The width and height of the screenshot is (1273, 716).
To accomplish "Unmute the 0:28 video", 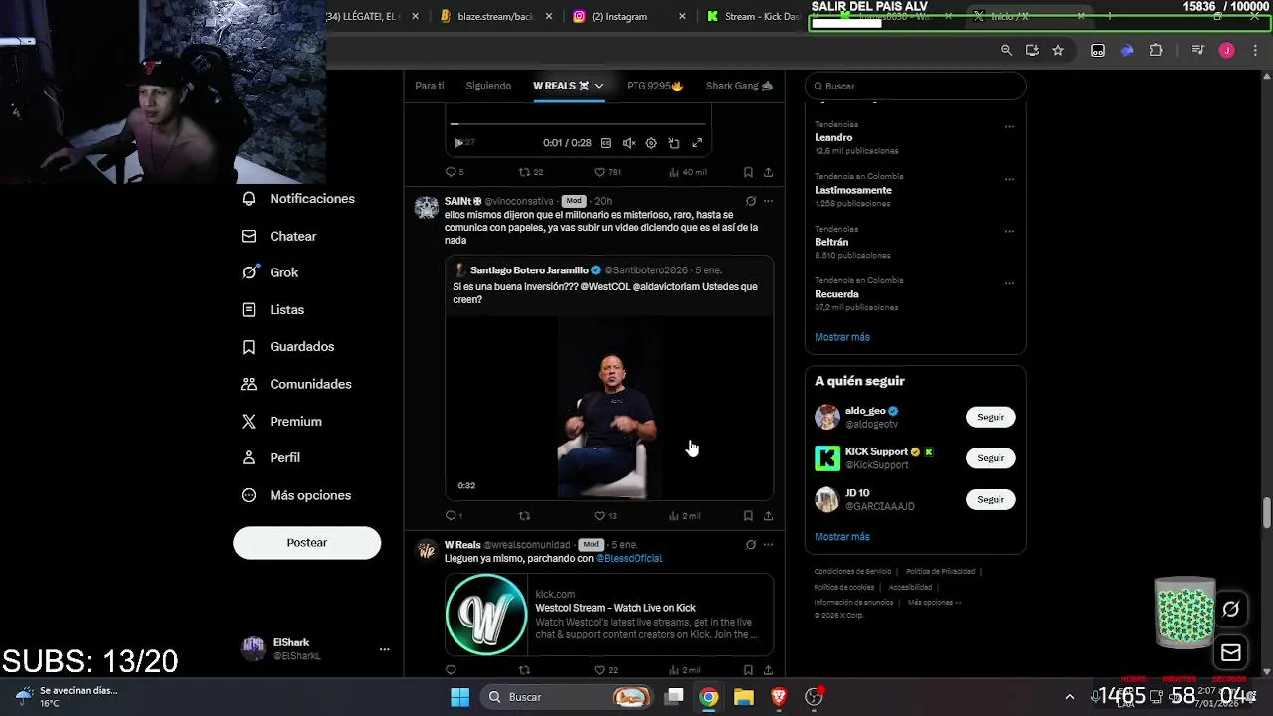I will (629, 143).
